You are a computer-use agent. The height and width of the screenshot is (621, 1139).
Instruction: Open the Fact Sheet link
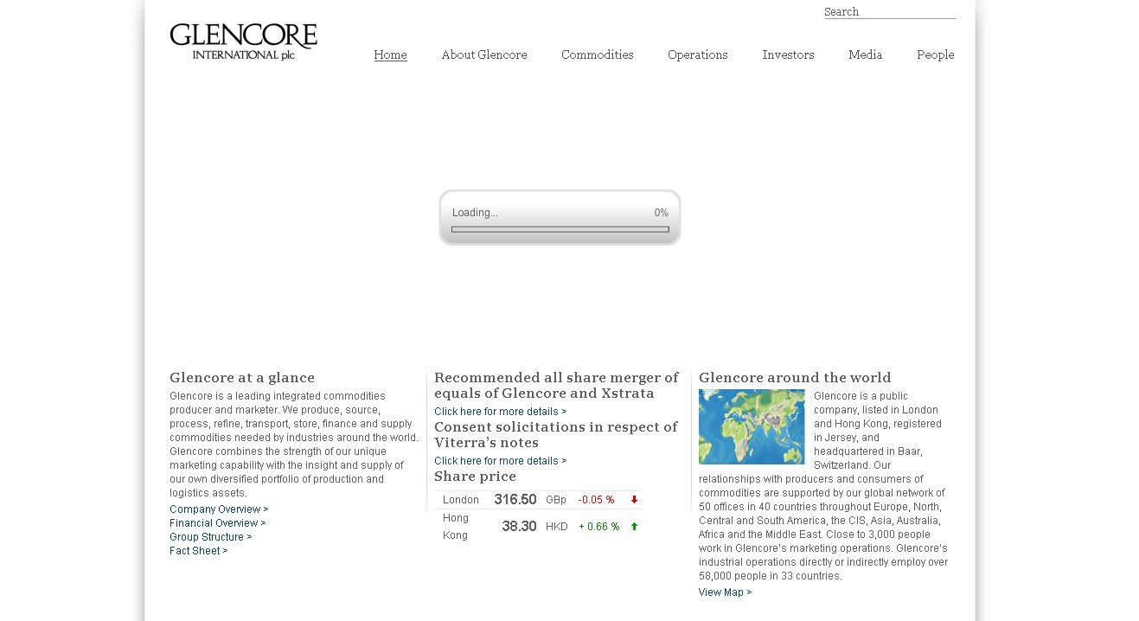(199, 551)
